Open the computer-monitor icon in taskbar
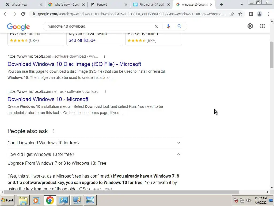This screenshot has height=206, width=274. click(77, 200)
